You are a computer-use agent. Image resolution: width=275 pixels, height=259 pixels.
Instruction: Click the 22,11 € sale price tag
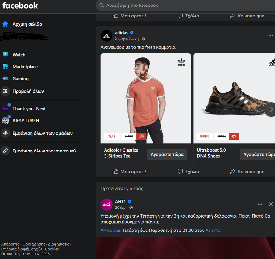pos(112,136)
